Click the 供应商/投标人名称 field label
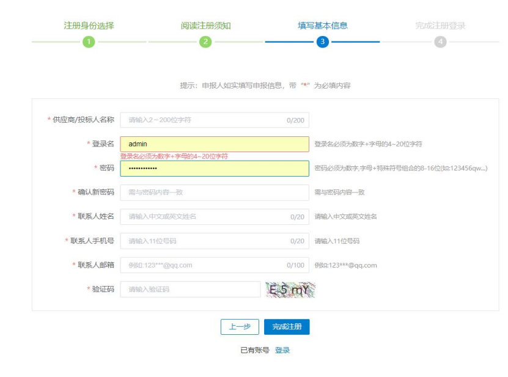The image size is (508, 377). (x=83, y=120)
